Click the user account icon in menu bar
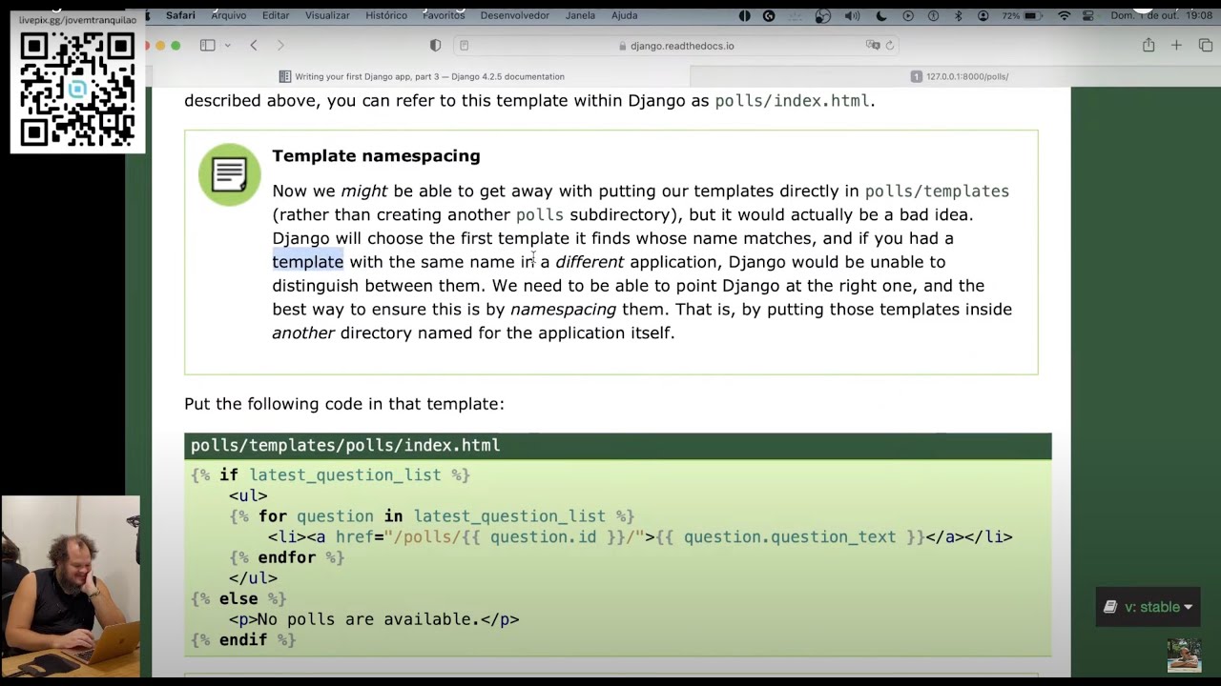Screen dimensions: 1221x686 (983, 15)
